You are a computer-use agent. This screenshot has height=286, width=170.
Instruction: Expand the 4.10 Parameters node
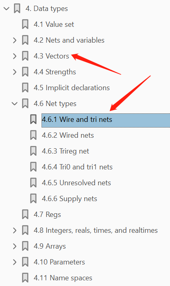15,262
